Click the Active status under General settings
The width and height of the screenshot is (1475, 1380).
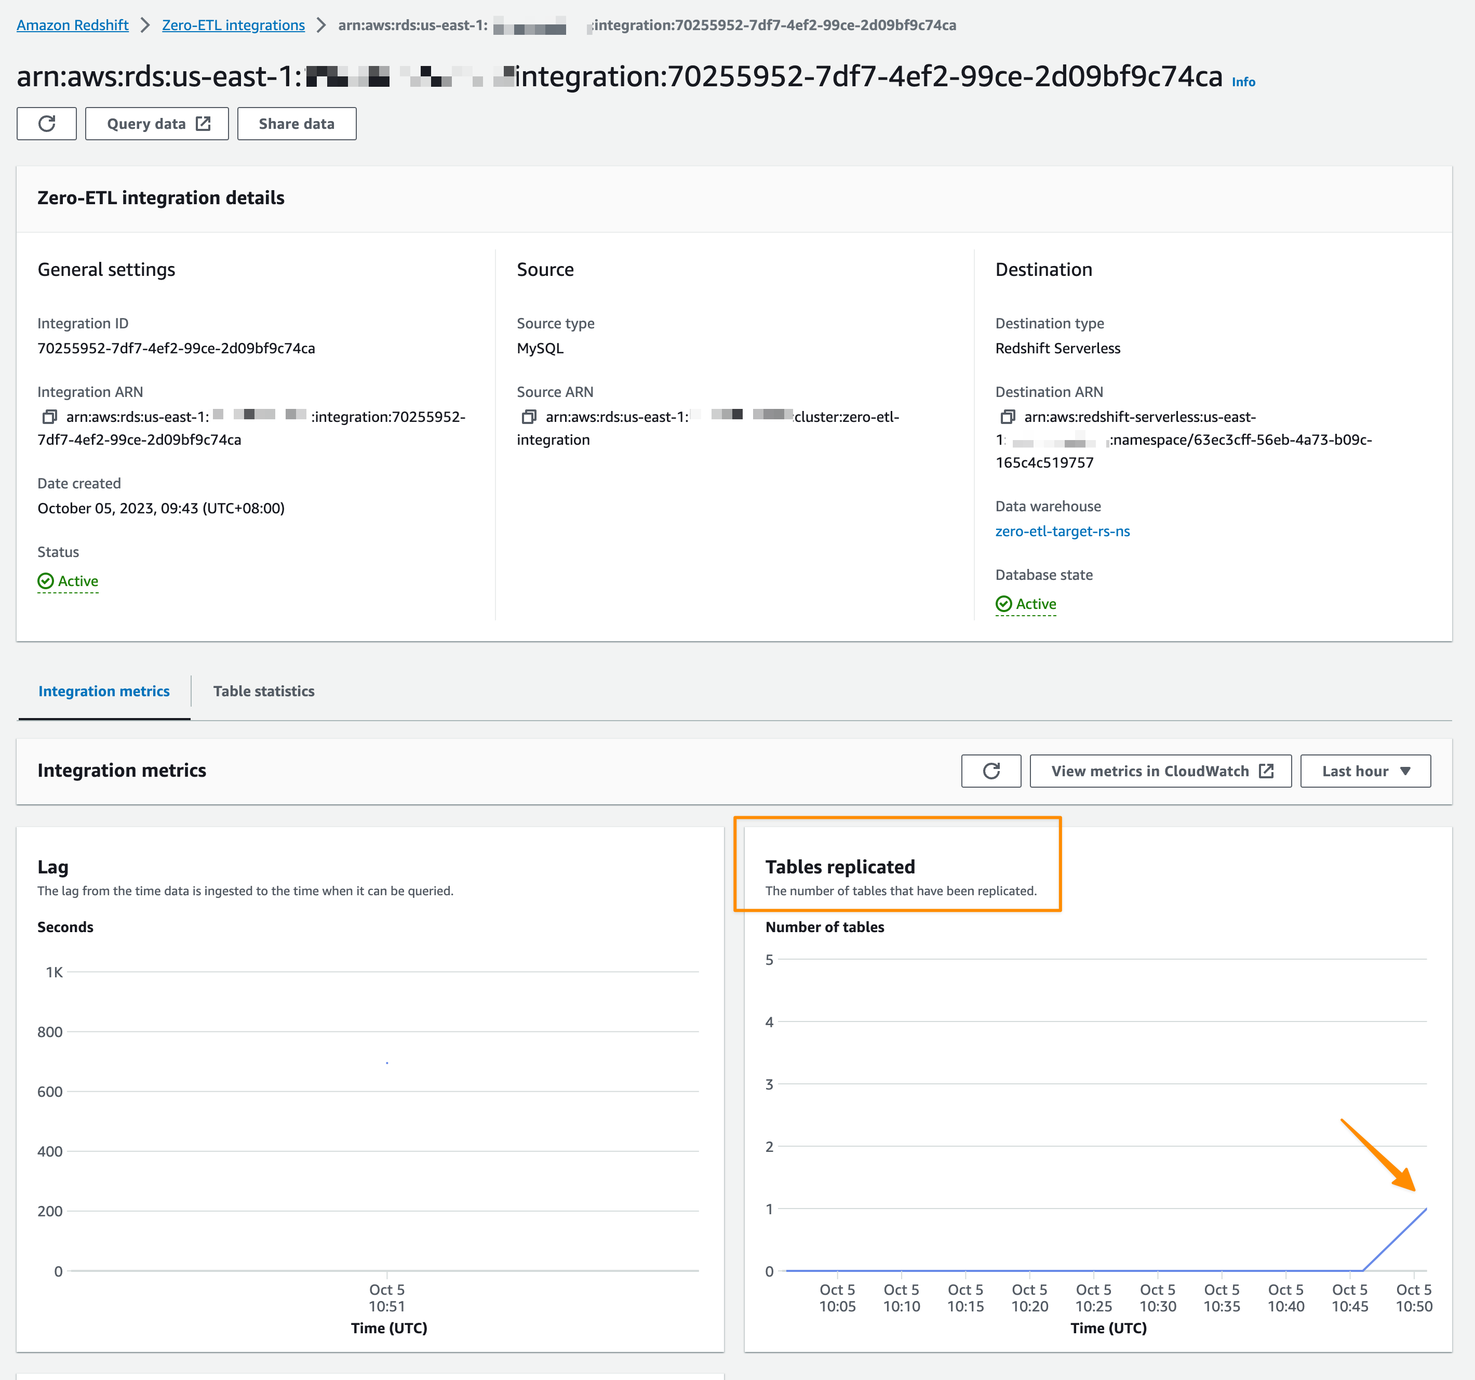pyautogui.click(x=68, y=580)
